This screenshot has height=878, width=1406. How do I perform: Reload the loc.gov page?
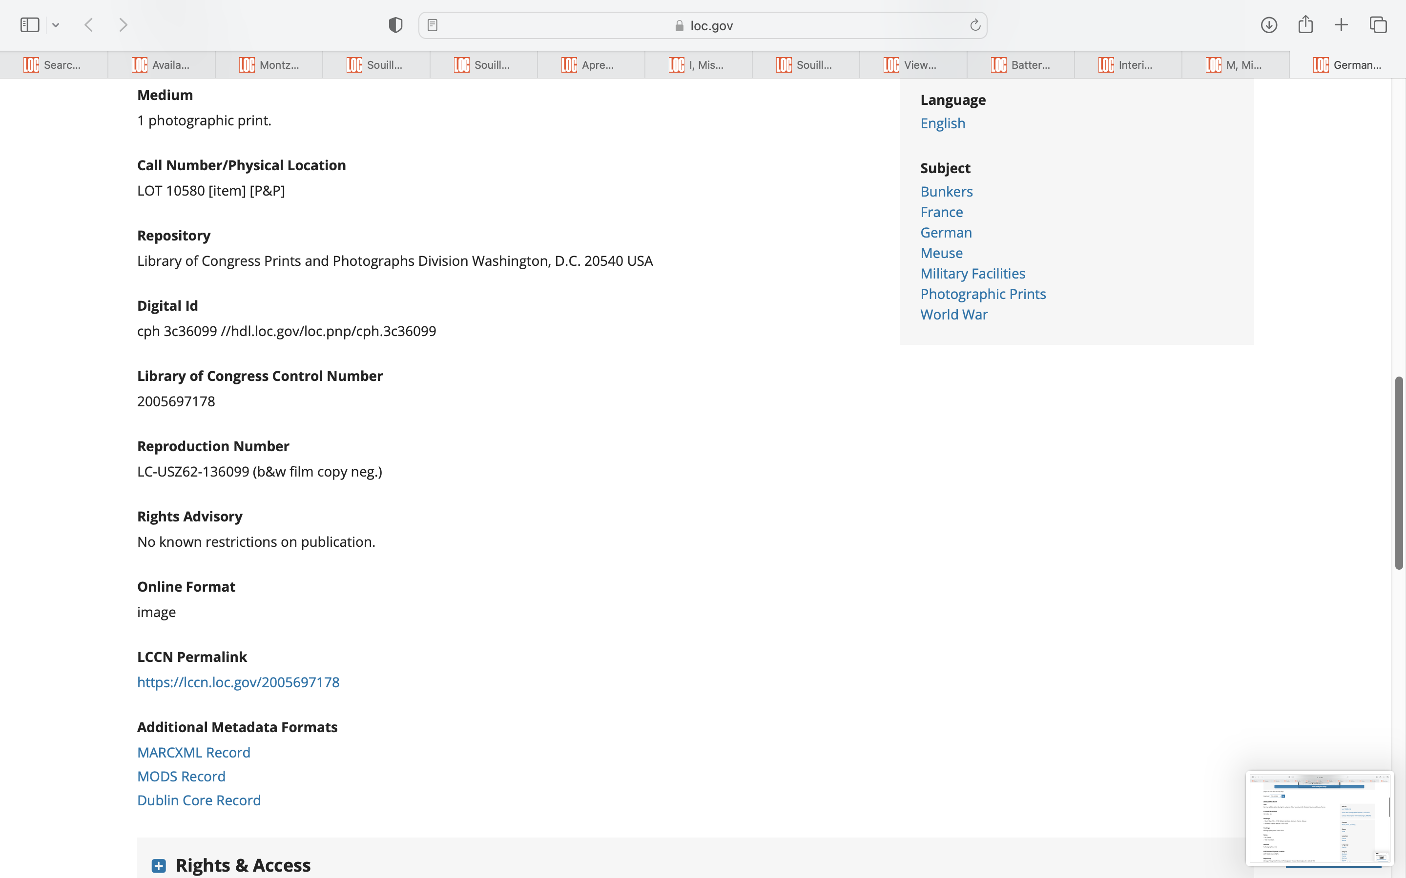975,25
